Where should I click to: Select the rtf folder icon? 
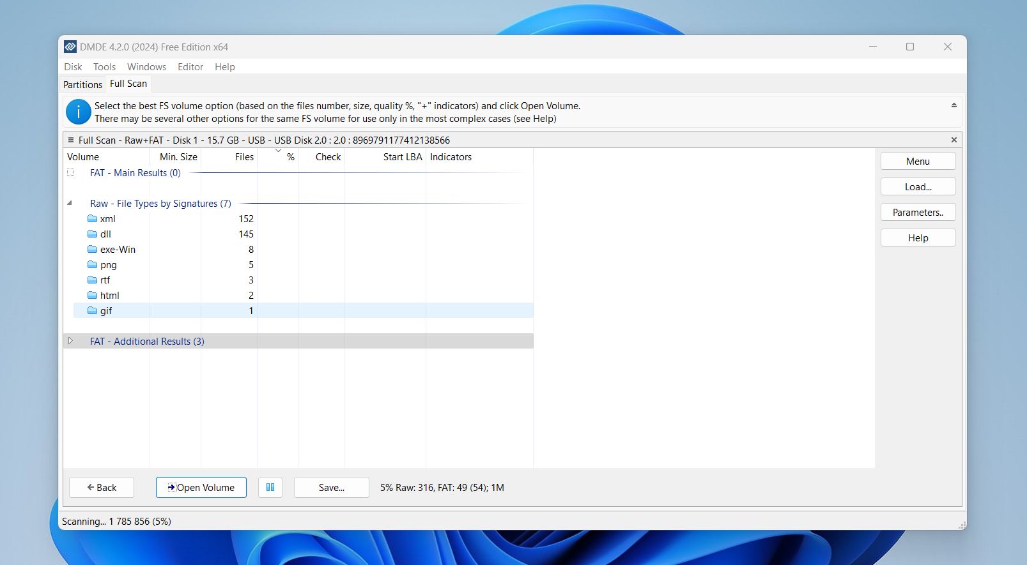[92, 280]
